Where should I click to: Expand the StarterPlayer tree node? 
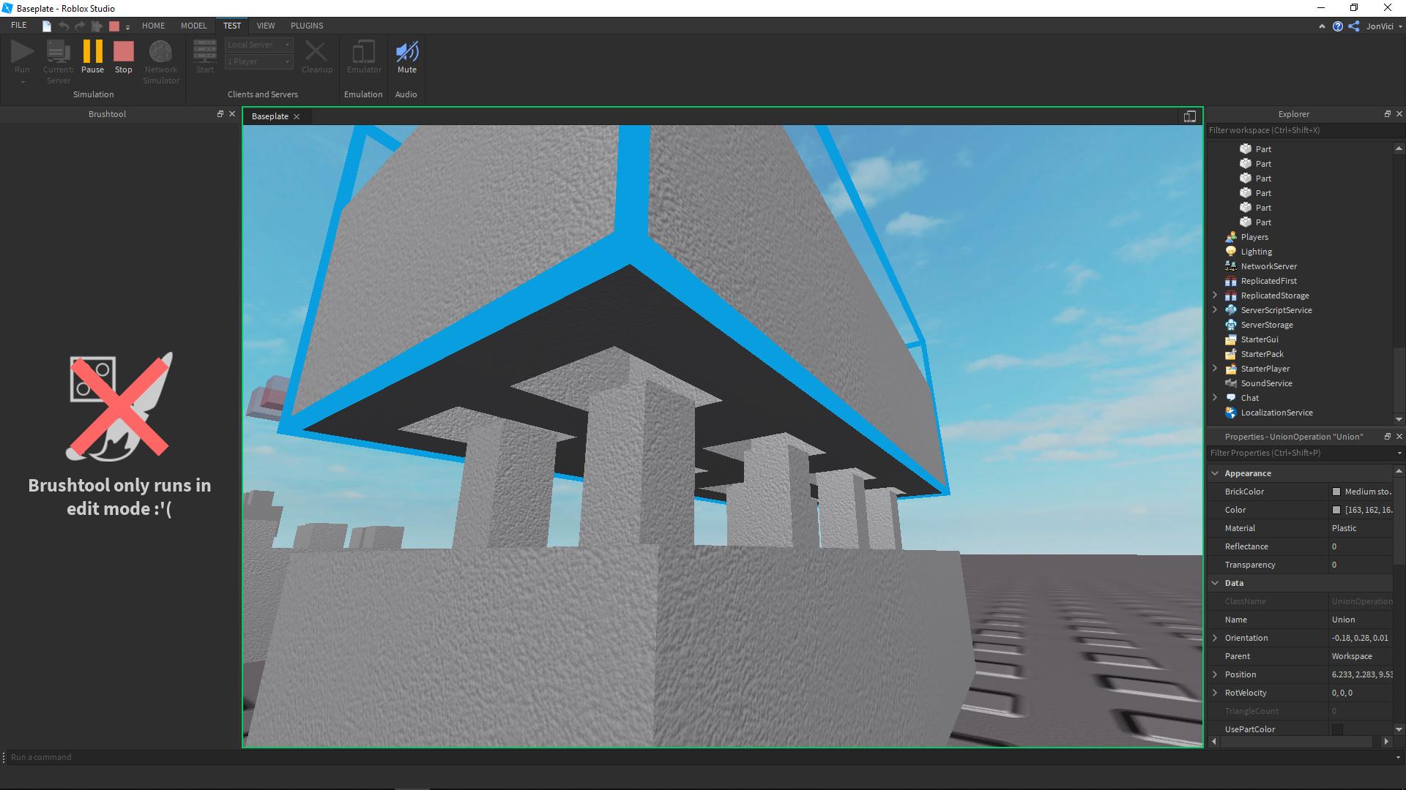click(x=1215, y=369)
